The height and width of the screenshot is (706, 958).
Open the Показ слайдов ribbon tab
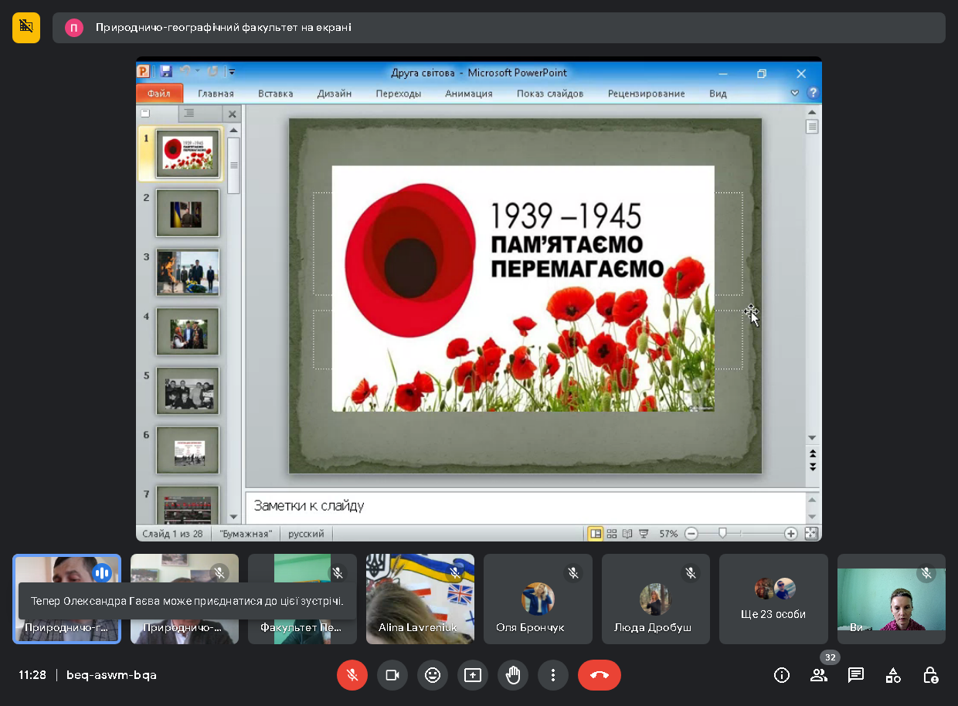click(x=550, y=93)
